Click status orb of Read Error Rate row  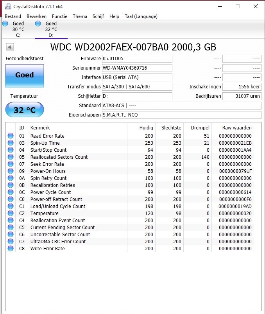[x=11, y=136]
